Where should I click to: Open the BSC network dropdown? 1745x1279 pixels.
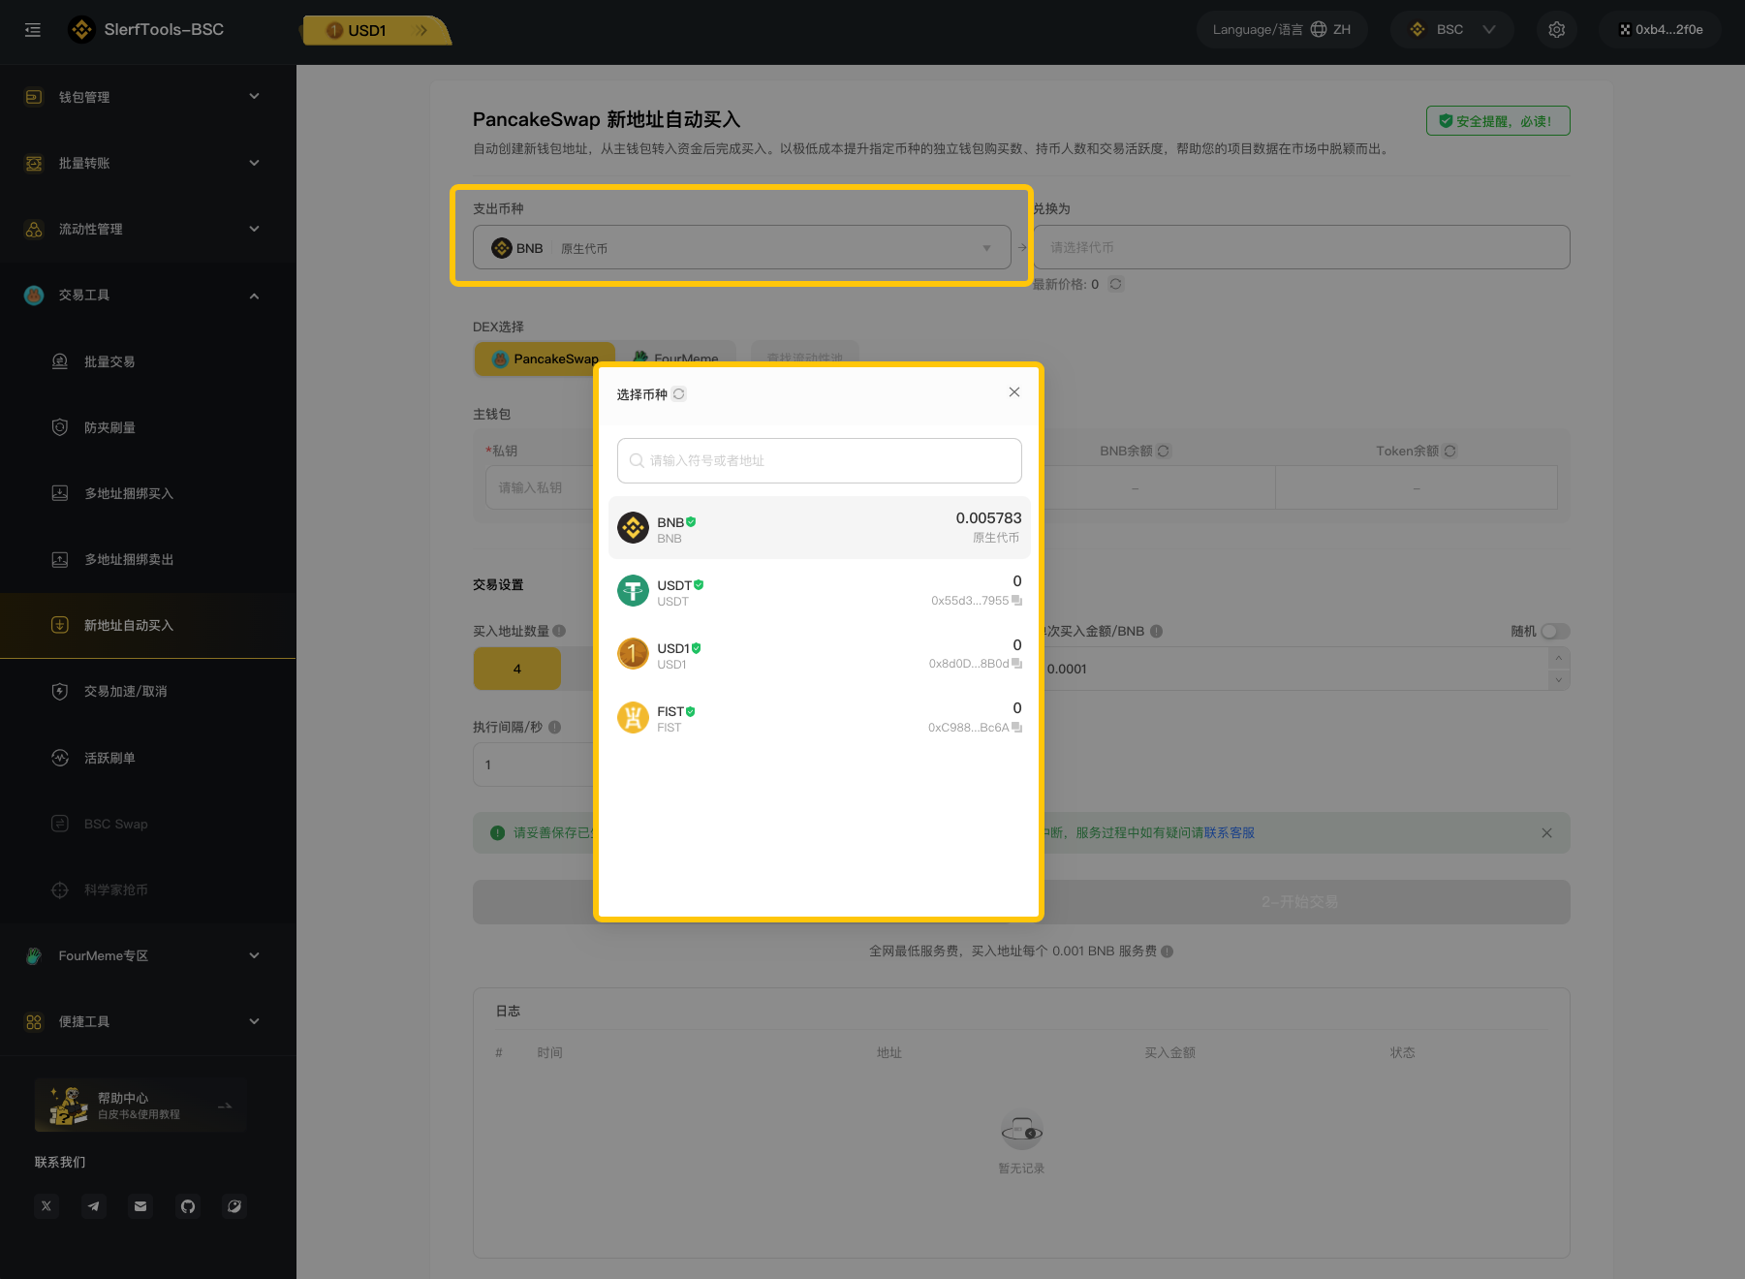tap(1450, 30)
